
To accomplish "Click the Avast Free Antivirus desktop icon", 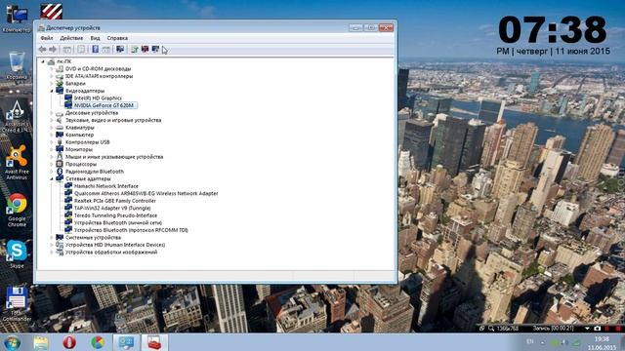I will [x=17, y=163].
